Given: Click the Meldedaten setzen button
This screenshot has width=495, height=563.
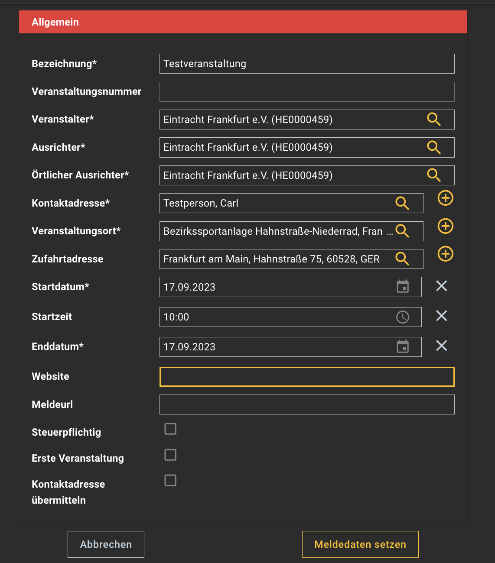Looking at the screenshot, I should click(360, 544).
